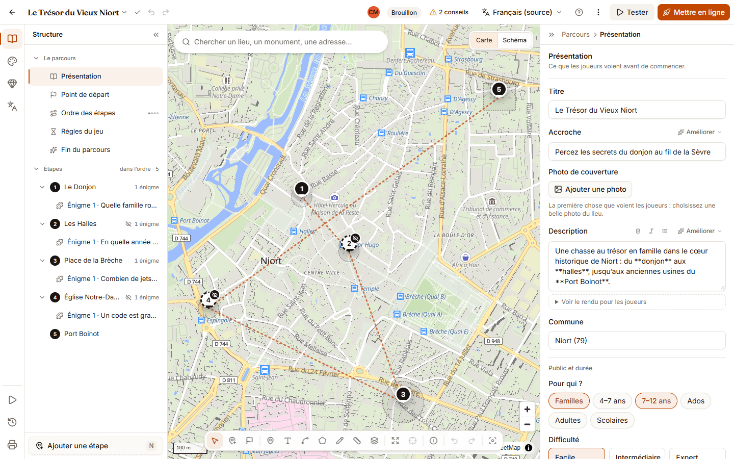734x459 pixels.
Task: Click the help question mark icon
Action: tap(579, 12)
